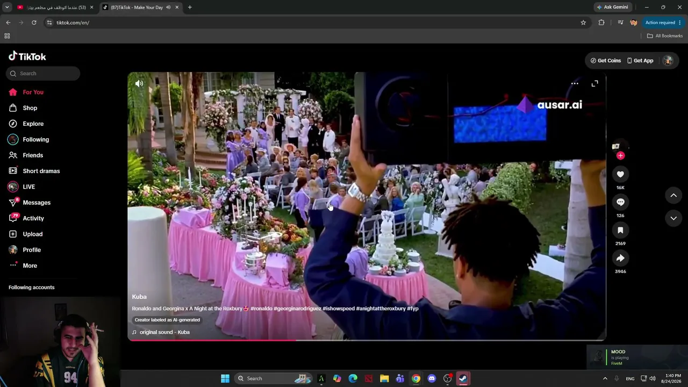Close the Arabic YouTube tab
This screenshot has height=387, width=688.
[x=92, y=8]
